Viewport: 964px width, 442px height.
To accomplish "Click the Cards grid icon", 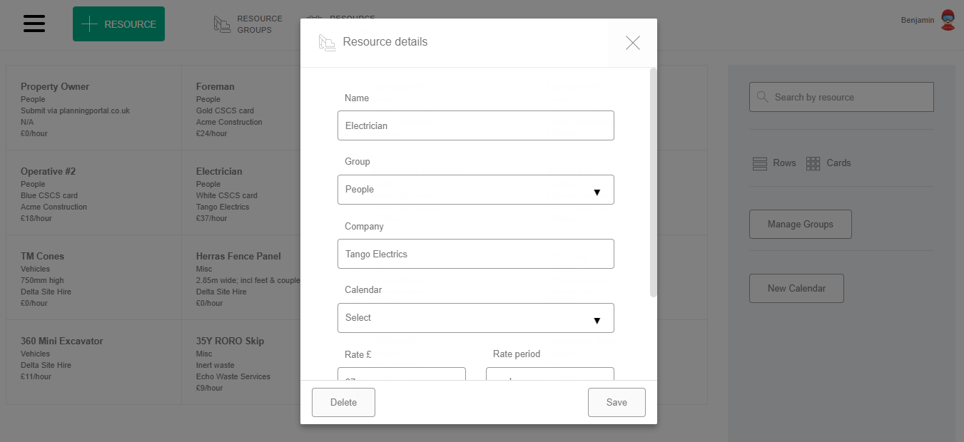I will (813, 163).
